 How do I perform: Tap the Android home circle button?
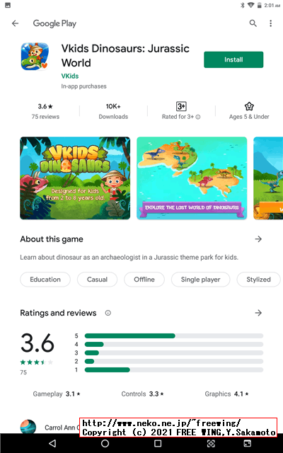pos(105,443)
